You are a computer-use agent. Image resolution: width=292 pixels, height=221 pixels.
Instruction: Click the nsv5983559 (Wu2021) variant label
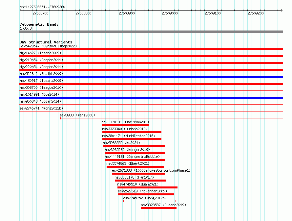tap(121, 143)
